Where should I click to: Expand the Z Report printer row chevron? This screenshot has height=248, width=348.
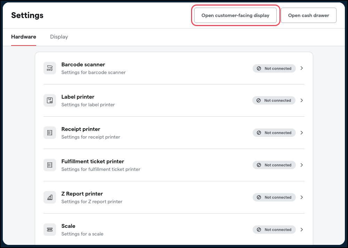(302, 197)
